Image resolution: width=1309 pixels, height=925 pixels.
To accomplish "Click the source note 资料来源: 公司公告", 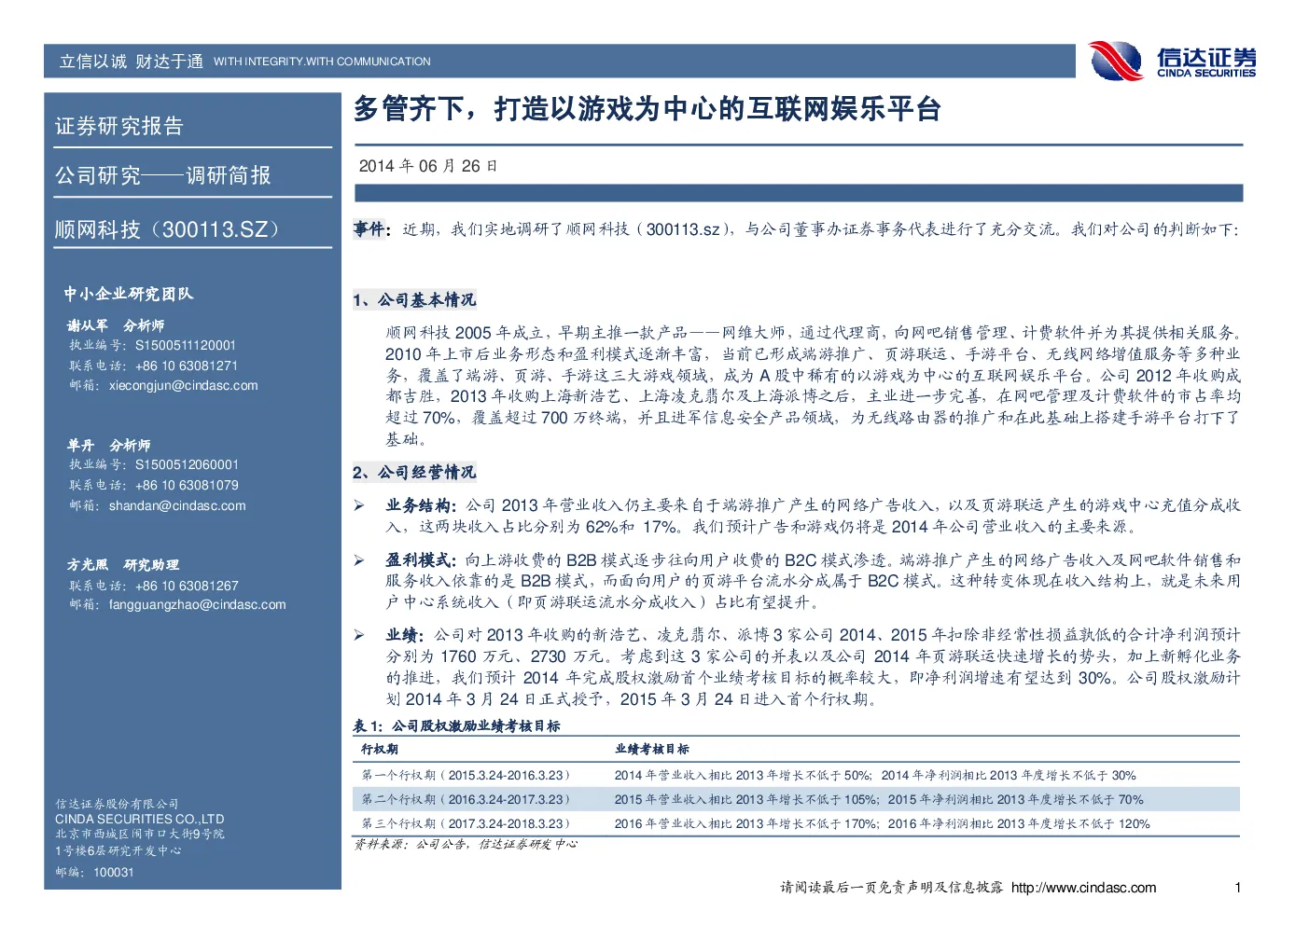I will [466, 844].
